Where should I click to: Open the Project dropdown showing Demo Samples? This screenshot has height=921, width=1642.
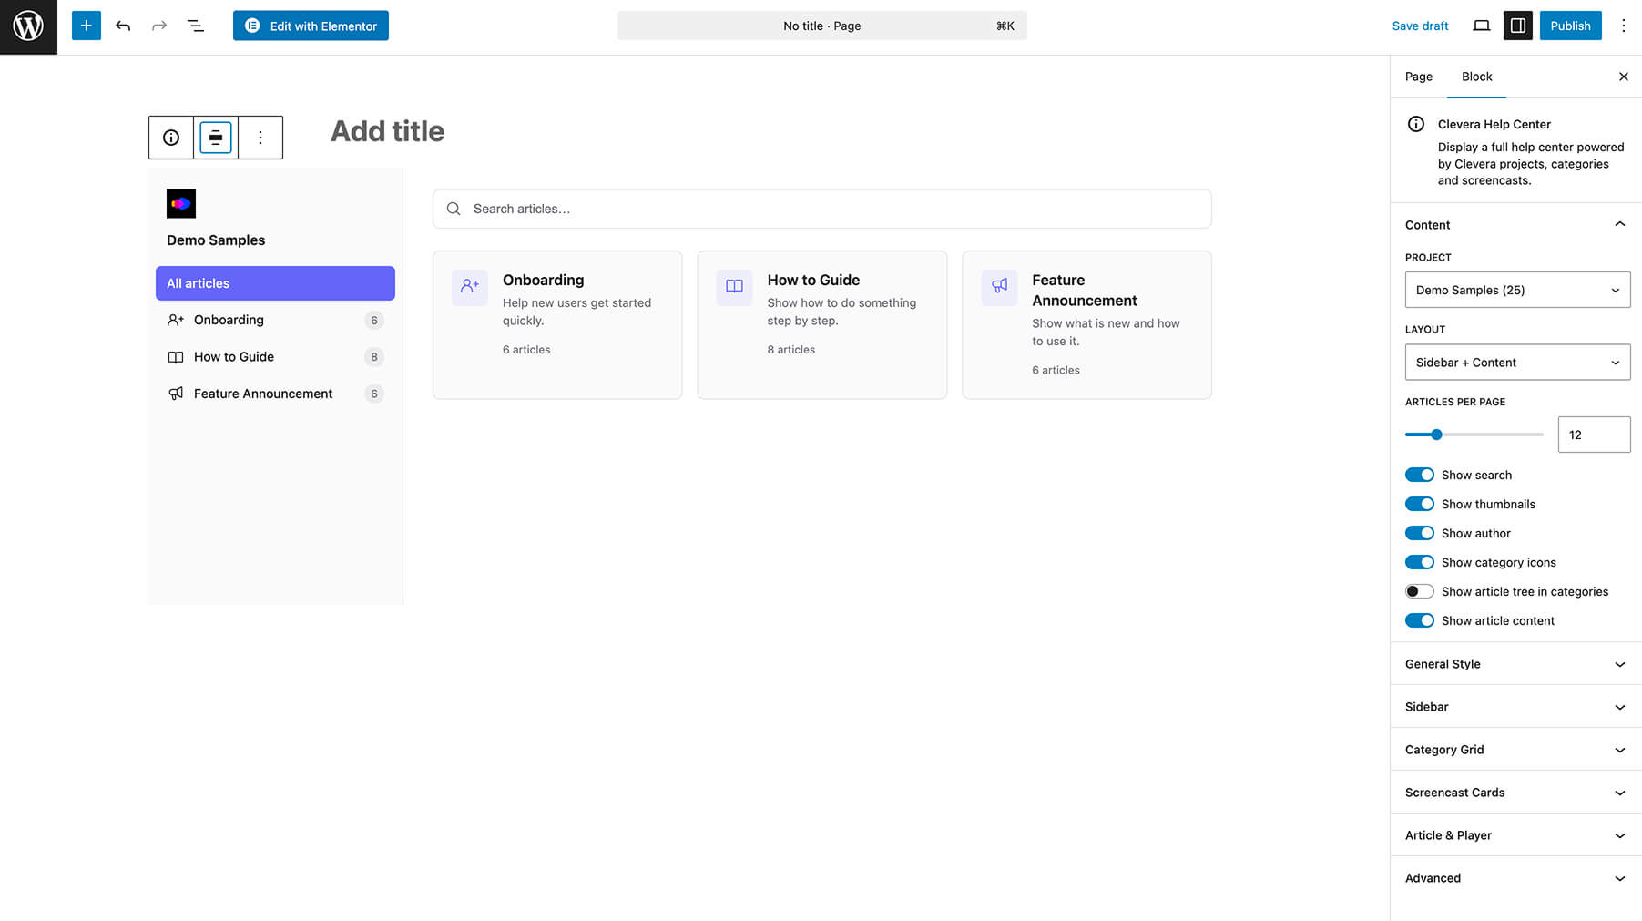click(x=1517, y=290)
